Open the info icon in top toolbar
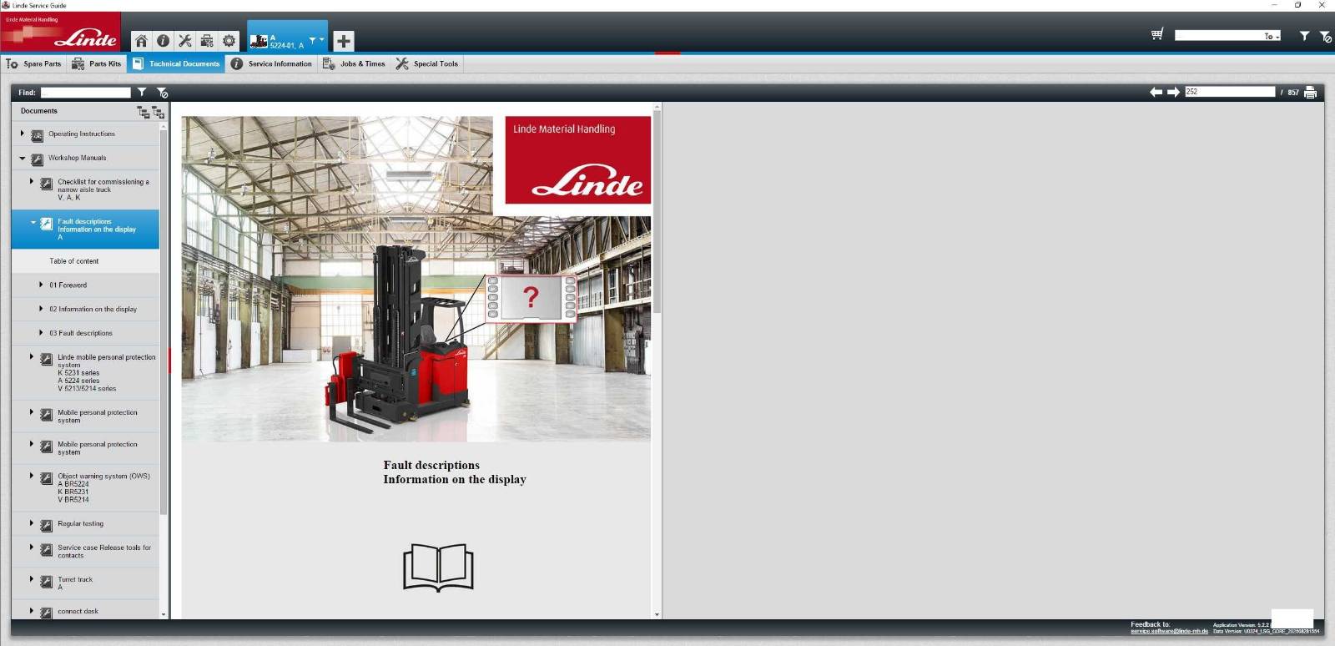1335x646 pixels. tap(163, 40)
